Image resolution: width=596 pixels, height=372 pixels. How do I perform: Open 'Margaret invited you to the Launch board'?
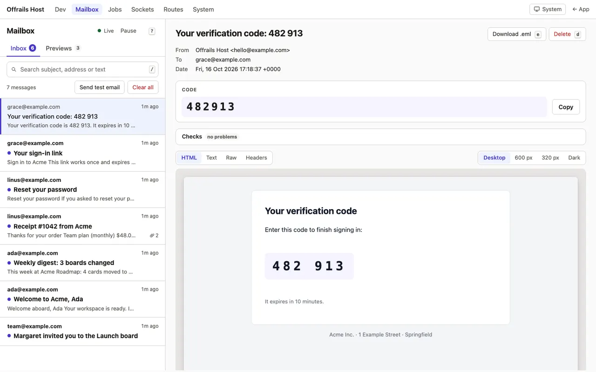tap(82, 332)
